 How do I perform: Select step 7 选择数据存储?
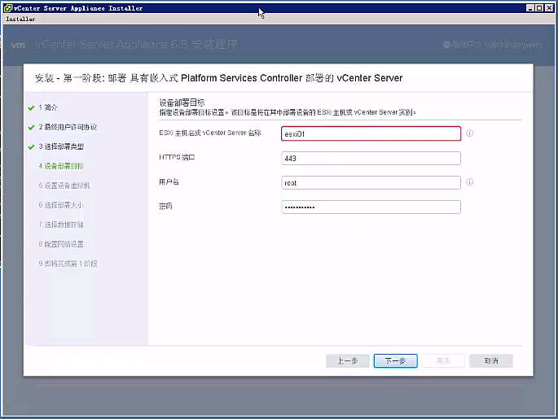(x=61, y=225)
